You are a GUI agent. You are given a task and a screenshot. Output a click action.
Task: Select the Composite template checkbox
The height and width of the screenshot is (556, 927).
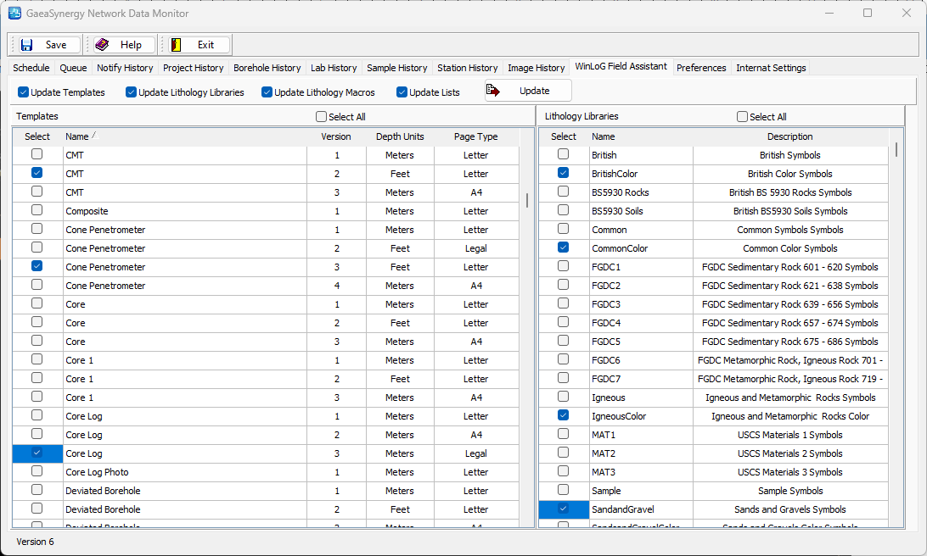tap(37, 210)
